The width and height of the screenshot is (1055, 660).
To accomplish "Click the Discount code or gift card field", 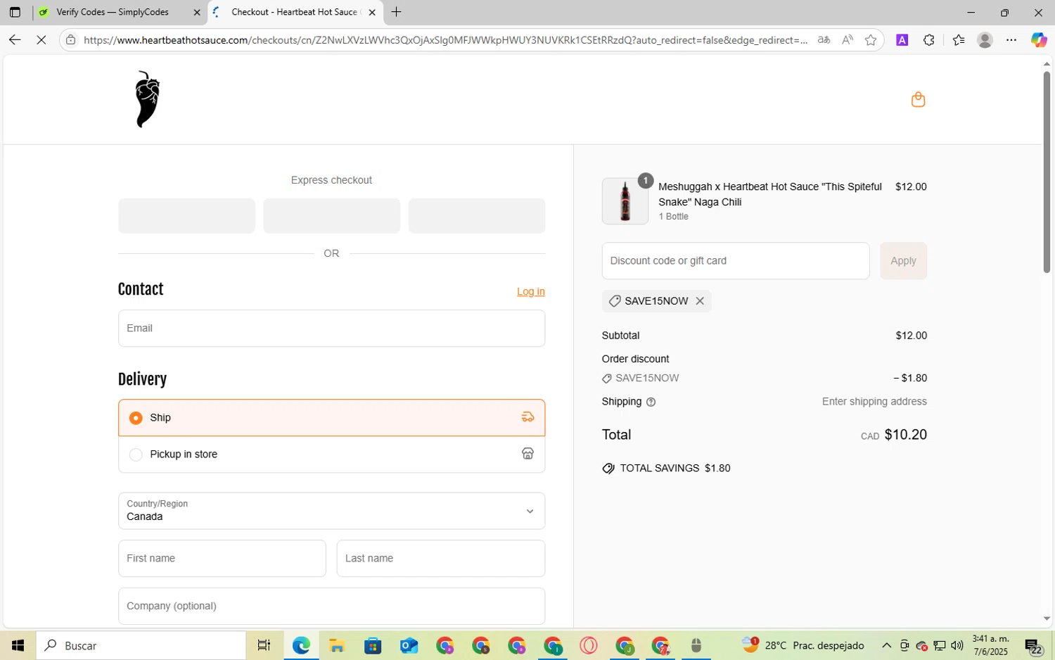I will [x=736, y=261].
